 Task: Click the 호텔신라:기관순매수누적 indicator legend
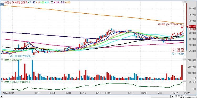point(17,82)
